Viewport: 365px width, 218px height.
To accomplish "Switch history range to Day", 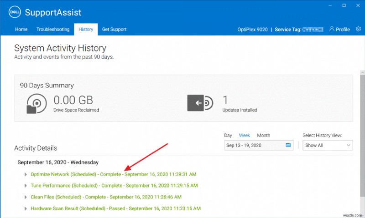I will (x=228, y=135).
